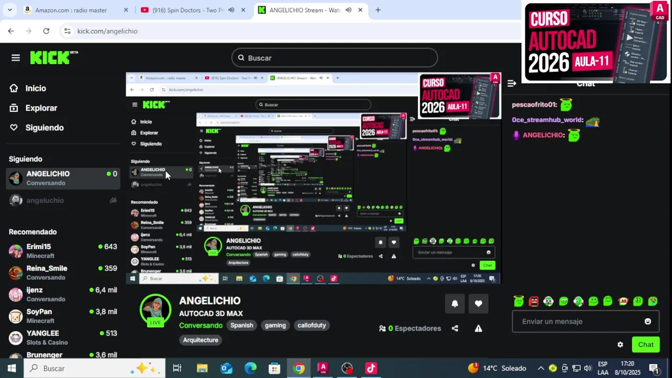Click the stream video player

313,178
